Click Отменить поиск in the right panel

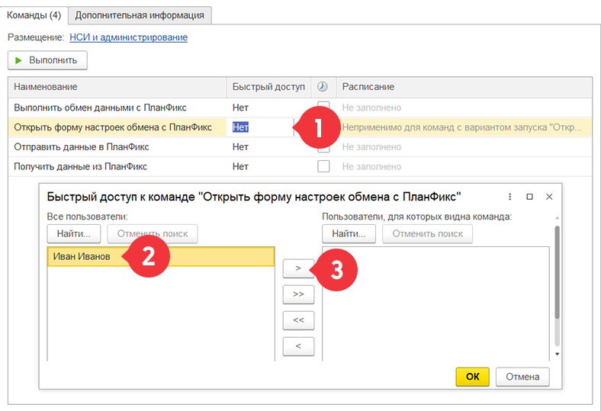click(427, 233)
